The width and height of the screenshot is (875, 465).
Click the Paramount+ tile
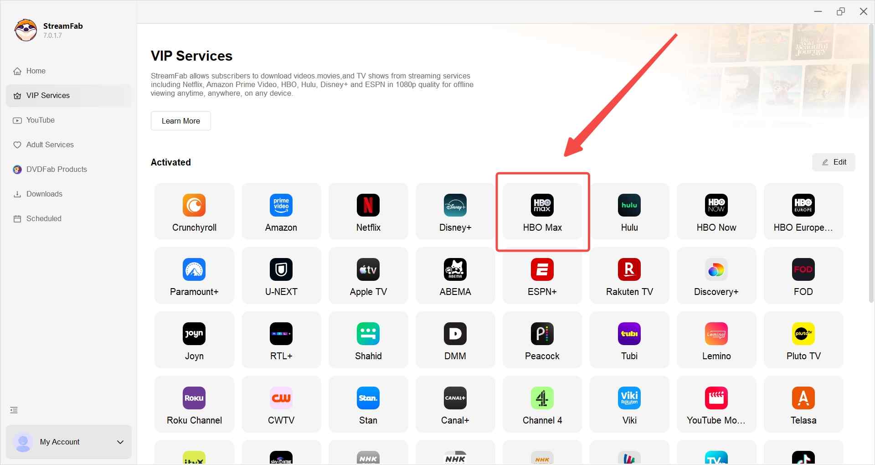click(194, 275)
